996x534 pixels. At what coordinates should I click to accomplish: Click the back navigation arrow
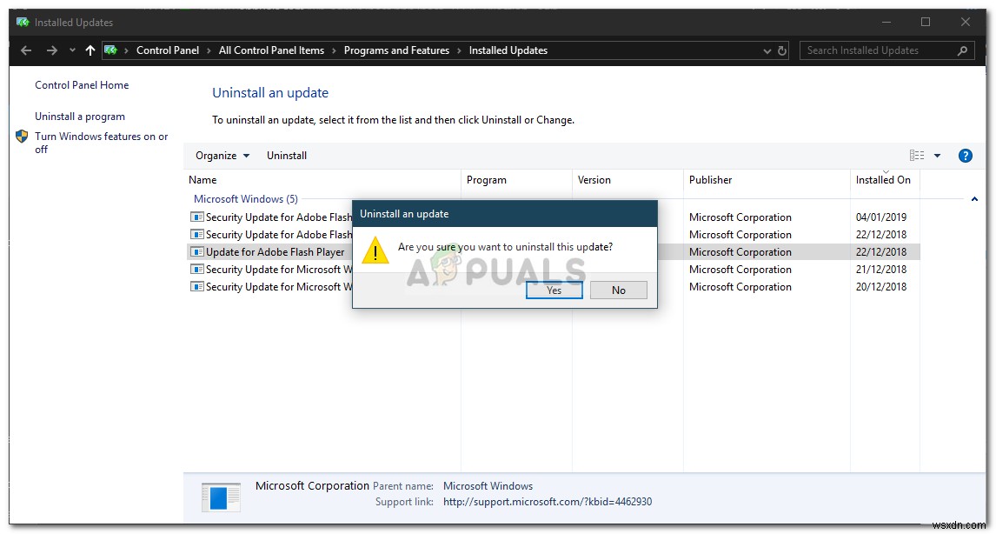pos(25,50)
